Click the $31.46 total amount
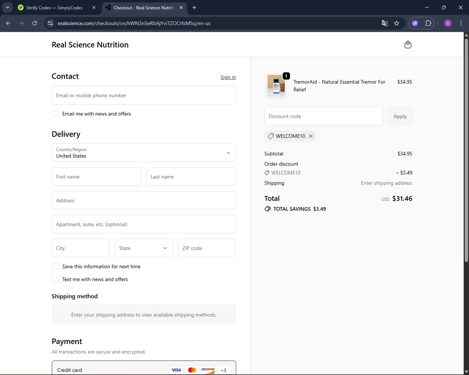 [402, 198]
